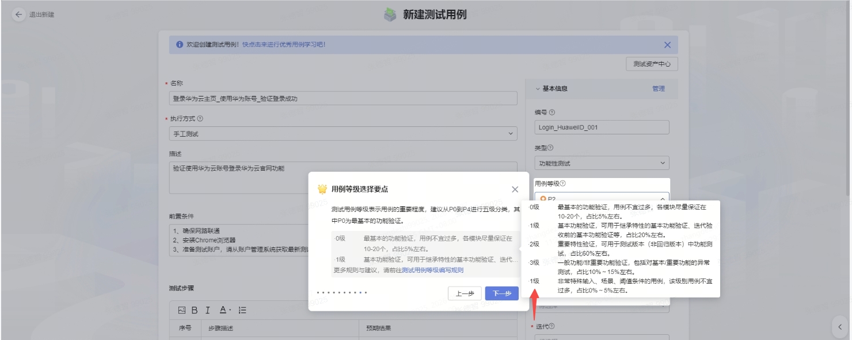Close the welcome info banner
Viewport: 852px width, 340px height.
667,45
